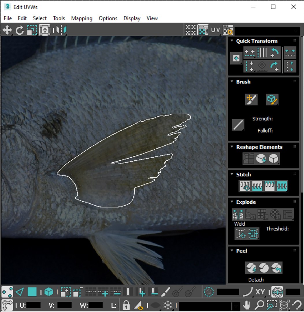304x312 pixels.
Task: Open the Tools menu
Action: coord(59,18)
